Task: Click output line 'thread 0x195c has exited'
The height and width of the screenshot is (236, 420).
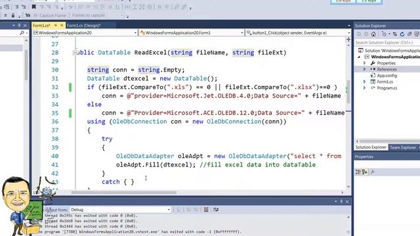Action: point(91,216)
